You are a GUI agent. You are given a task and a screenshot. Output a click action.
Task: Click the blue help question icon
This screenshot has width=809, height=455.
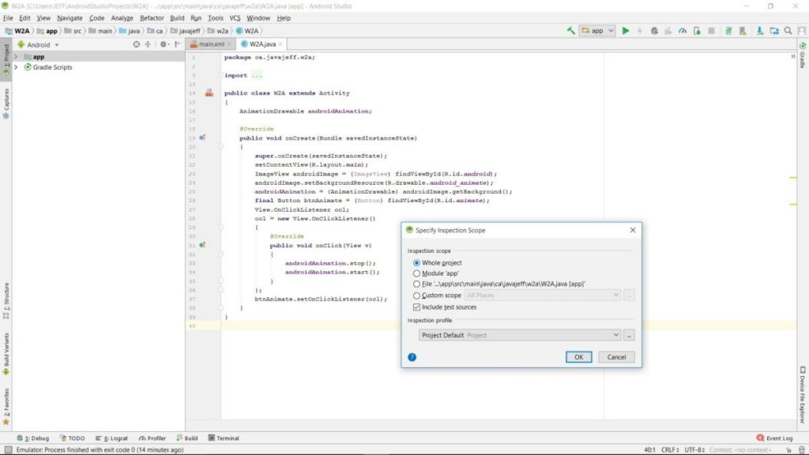tap(412, 357)
